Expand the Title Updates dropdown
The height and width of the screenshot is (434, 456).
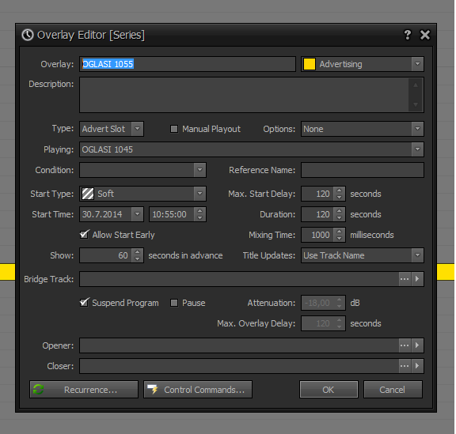[x=417, y=255]
